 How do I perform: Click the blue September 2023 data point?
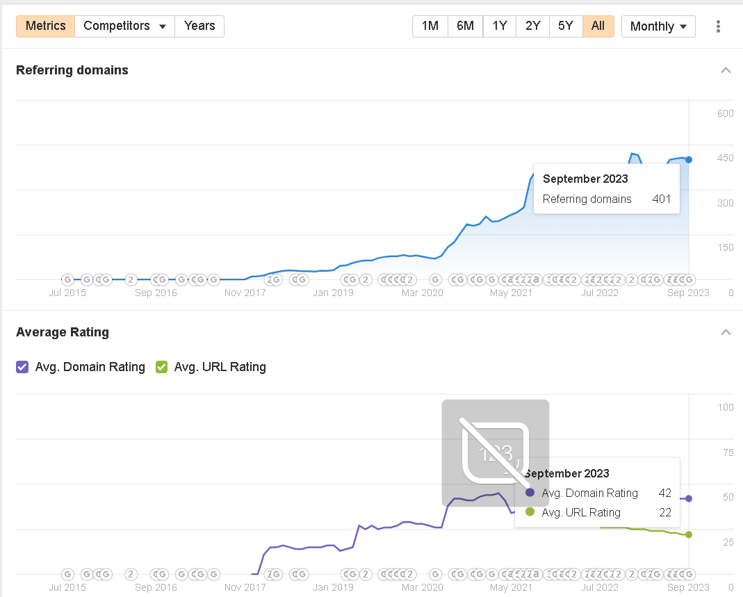(689, 160)
